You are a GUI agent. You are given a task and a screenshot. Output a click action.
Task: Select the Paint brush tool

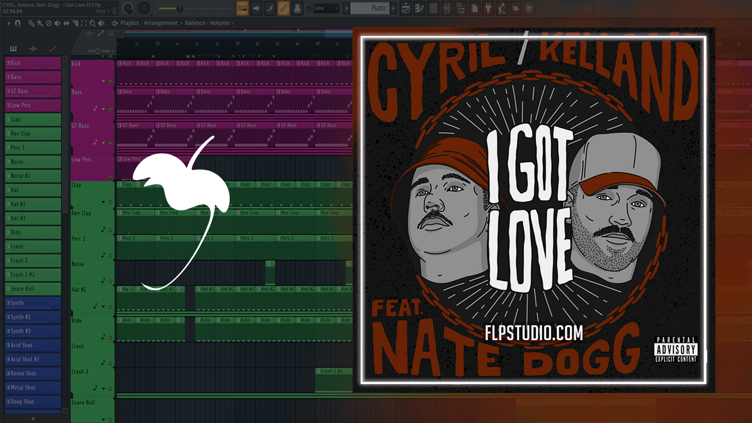click(40, 23)
